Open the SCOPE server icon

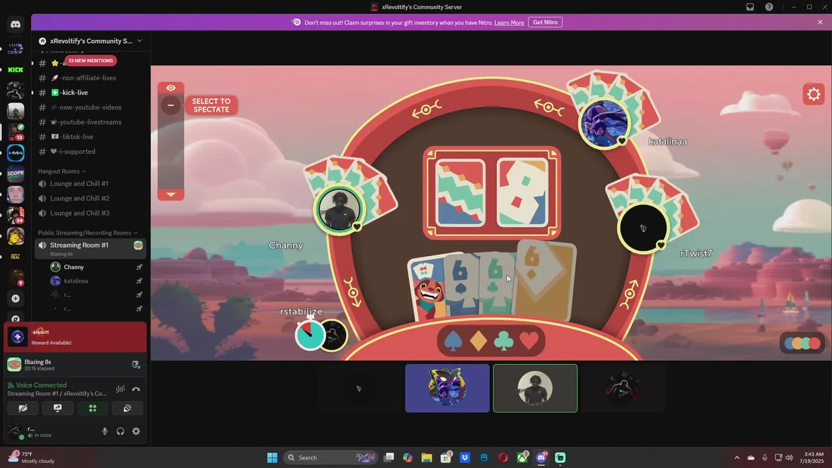pyautogui.click(x=16, y=174)
